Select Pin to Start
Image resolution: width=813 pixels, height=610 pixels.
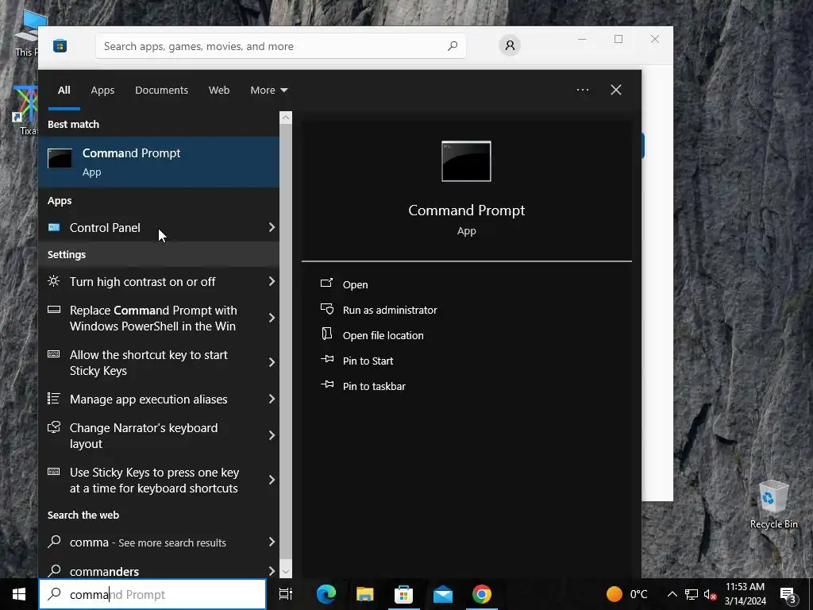click(x=368, y=361)
